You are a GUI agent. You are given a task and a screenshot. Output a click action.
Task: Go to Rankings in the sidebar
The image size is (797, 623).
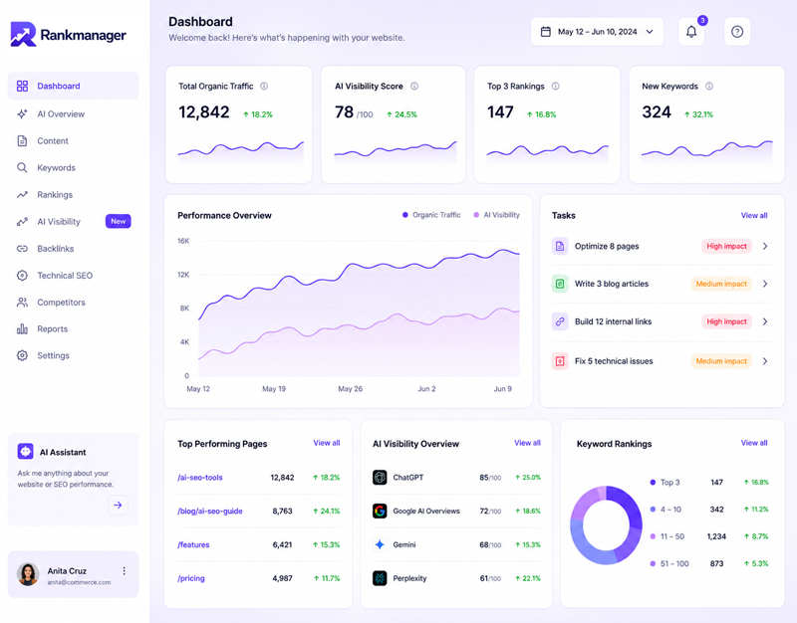73,194
